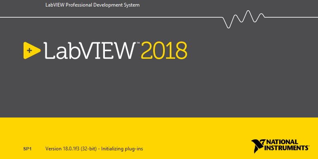Click the white LabVIEW wordmark
318x159 pixels.
(x=90, y=51)
